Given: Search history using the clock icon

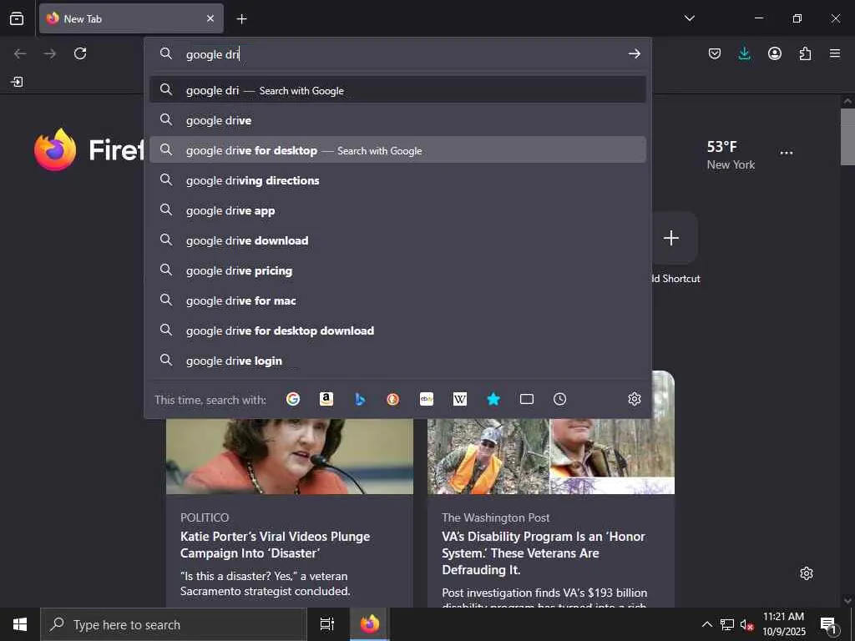Looking at the screenshot, I should 560,399.
